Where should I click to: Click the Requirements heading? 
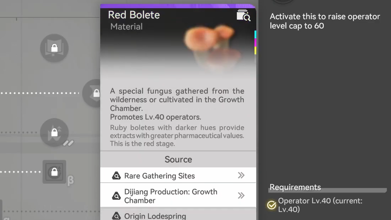(295, 187)
